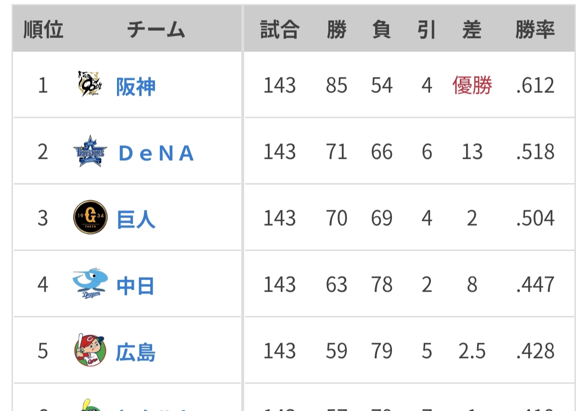Open the 阪神 team link
This screenshot has height=411, width=587.
(136, 87)
